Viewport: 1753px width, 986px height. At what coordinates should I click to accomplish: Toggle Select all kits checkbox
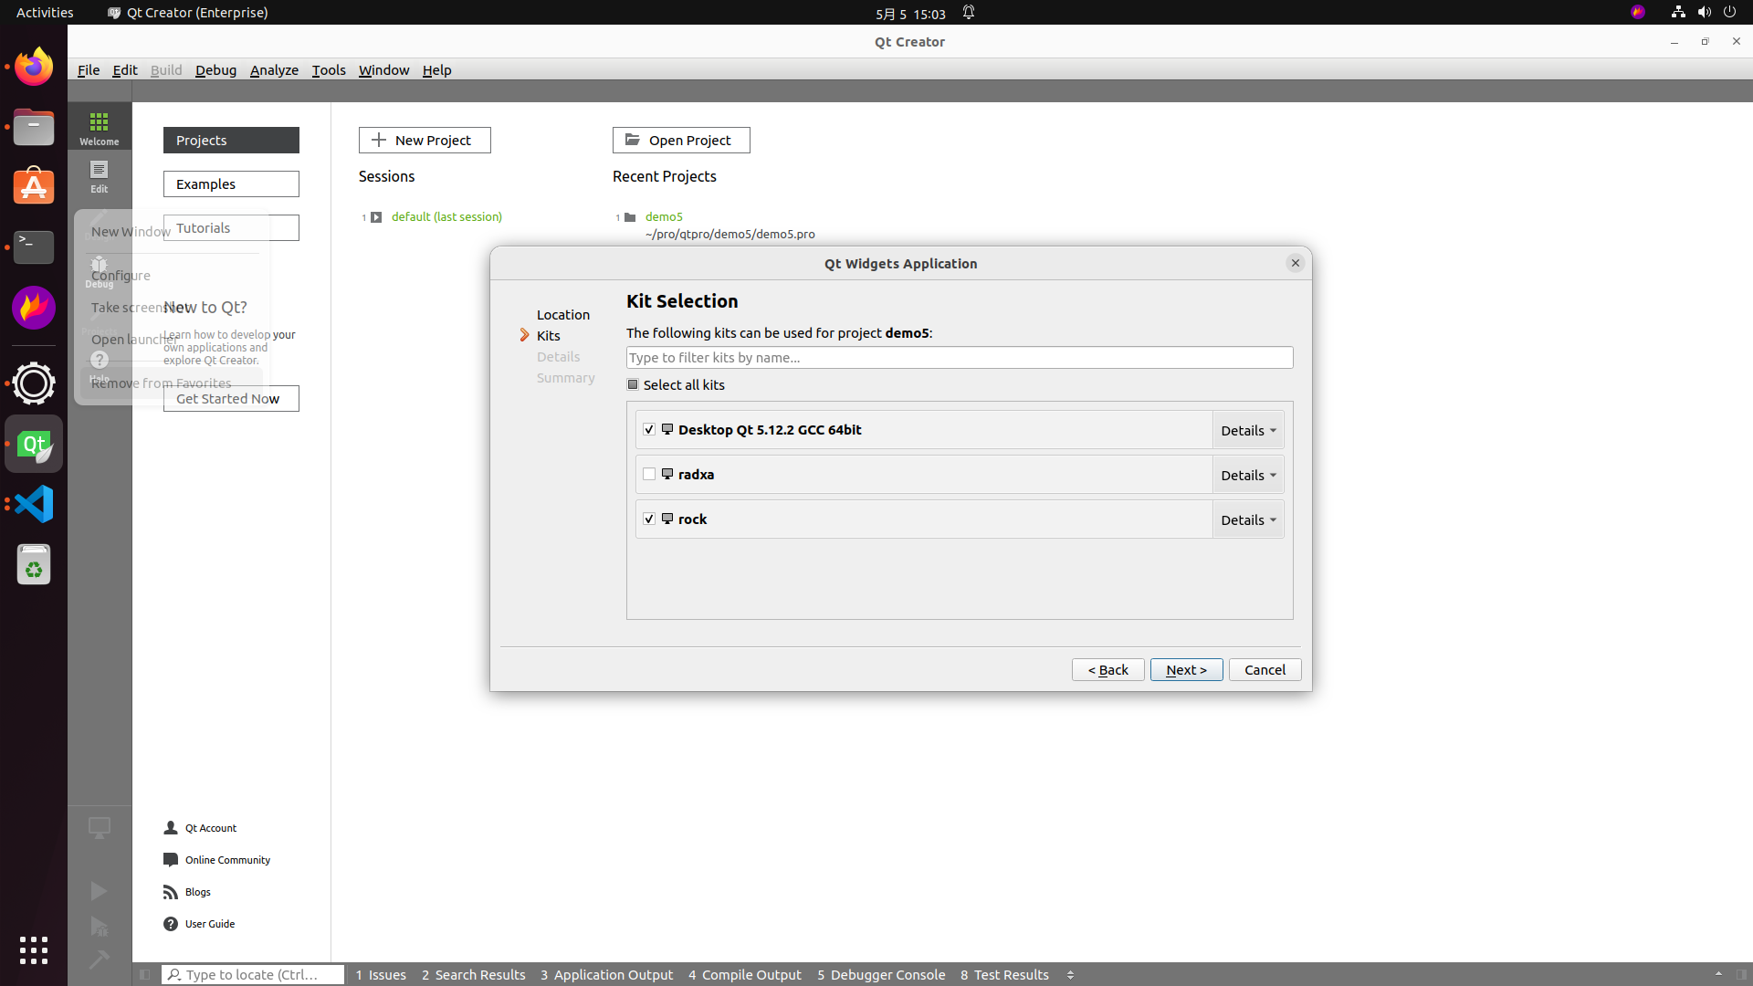633,385
